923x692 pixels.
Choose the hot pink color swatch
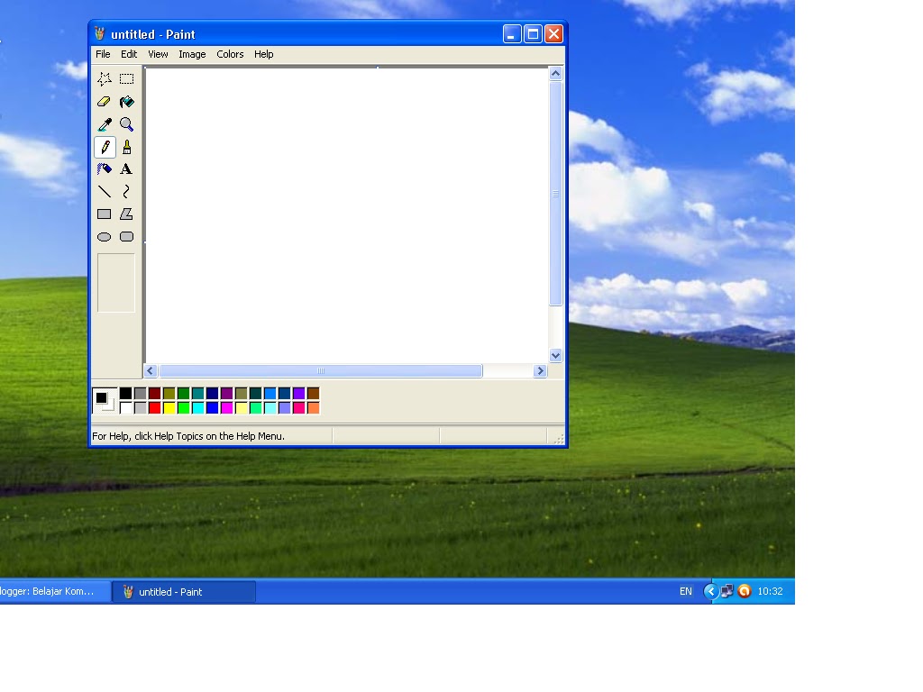[x=299, y=408]
